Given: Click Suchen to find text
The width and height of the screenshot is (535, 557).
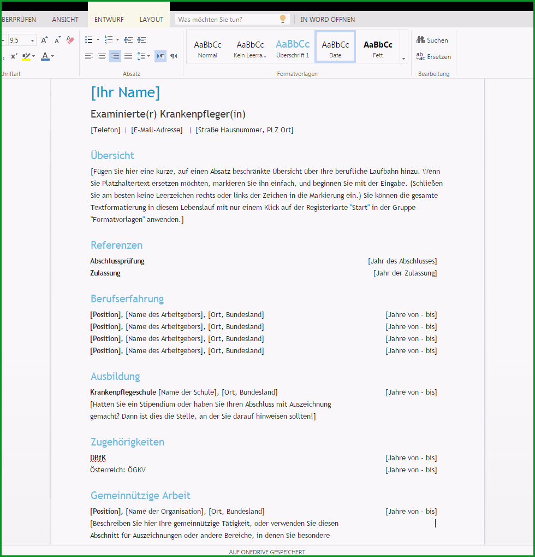Looking at the screenshot, I should (432, 40).
